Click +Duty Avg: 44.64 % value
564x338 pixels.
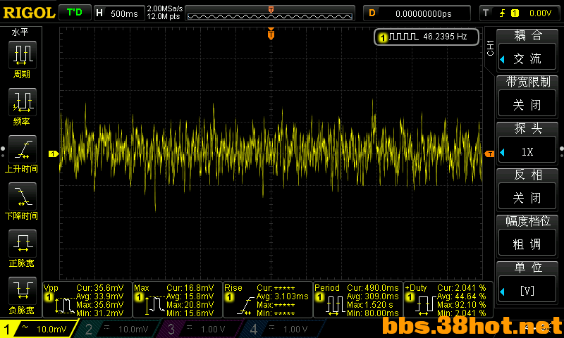462,296
